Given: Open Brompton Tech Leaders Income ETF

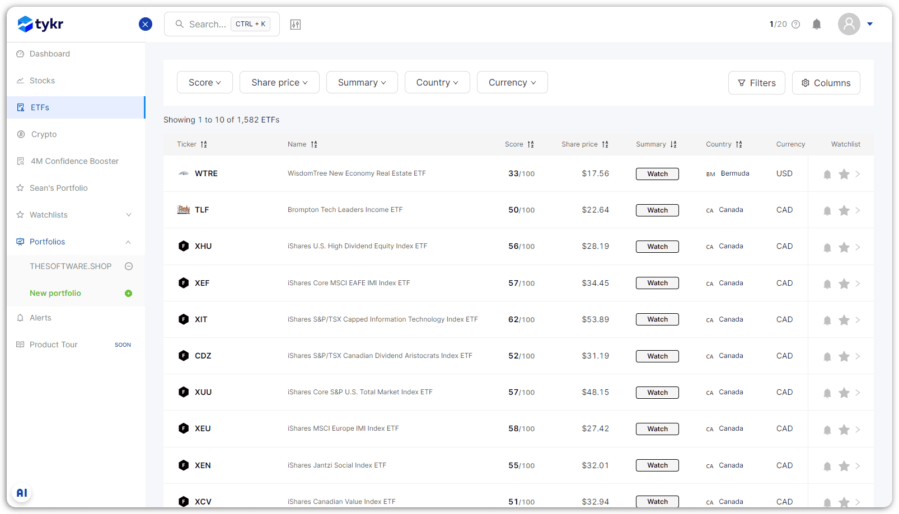Looking at the screenshot, I should coord(345,210).
